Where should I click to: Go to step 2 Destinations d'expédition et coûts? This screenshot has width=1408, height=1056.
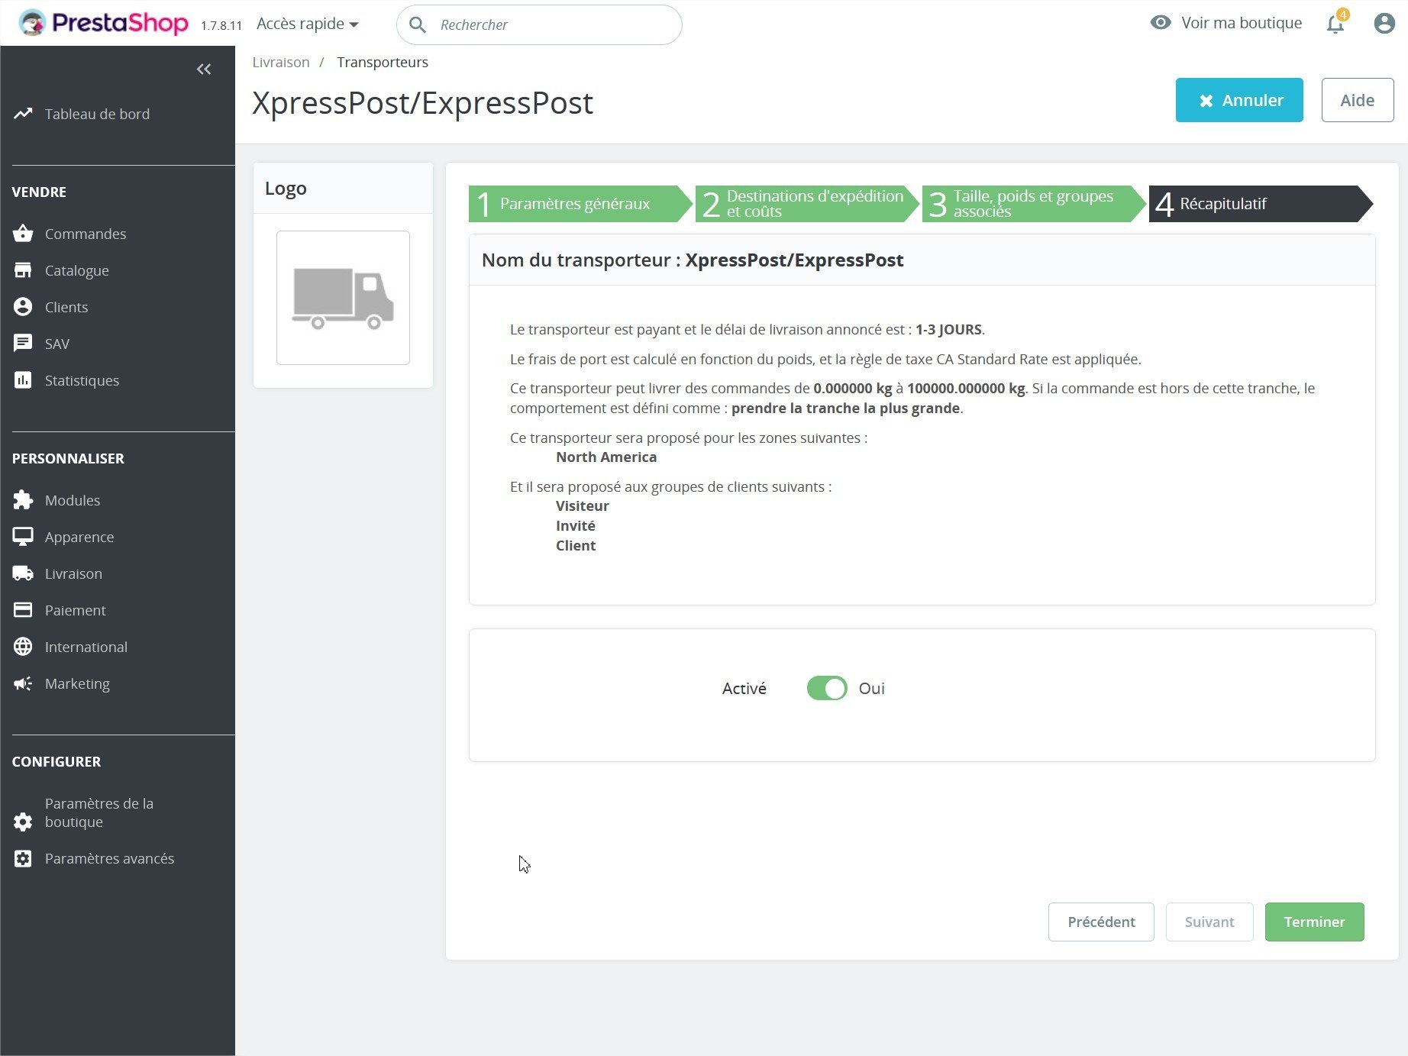pyautogui.click(x=806, y=204)
